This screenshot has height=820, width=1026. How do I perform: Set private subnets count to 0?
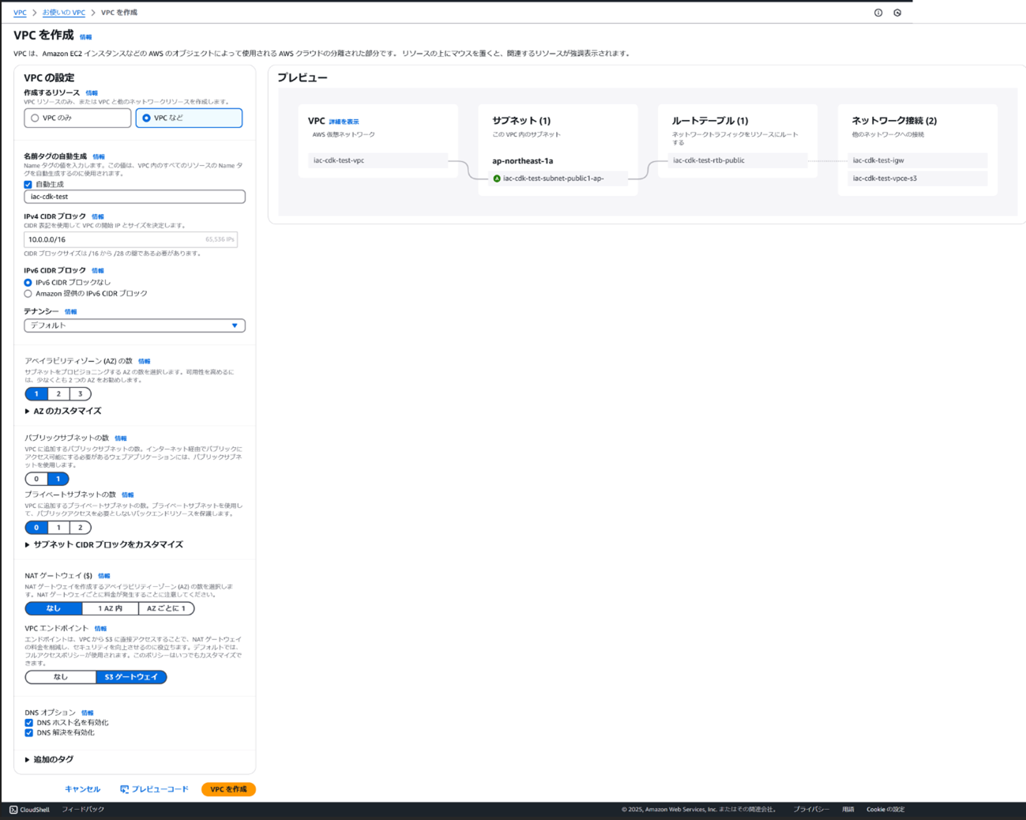(36, 528)
